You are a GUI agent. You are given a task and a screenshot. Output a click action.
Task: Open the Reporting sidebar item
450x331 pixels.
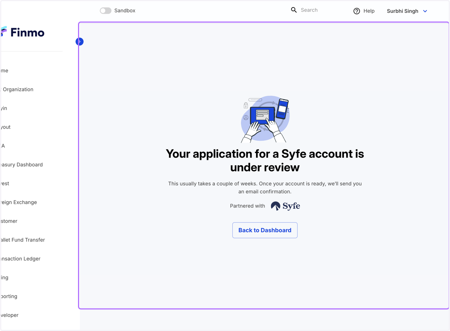click(x=9, y=297)
